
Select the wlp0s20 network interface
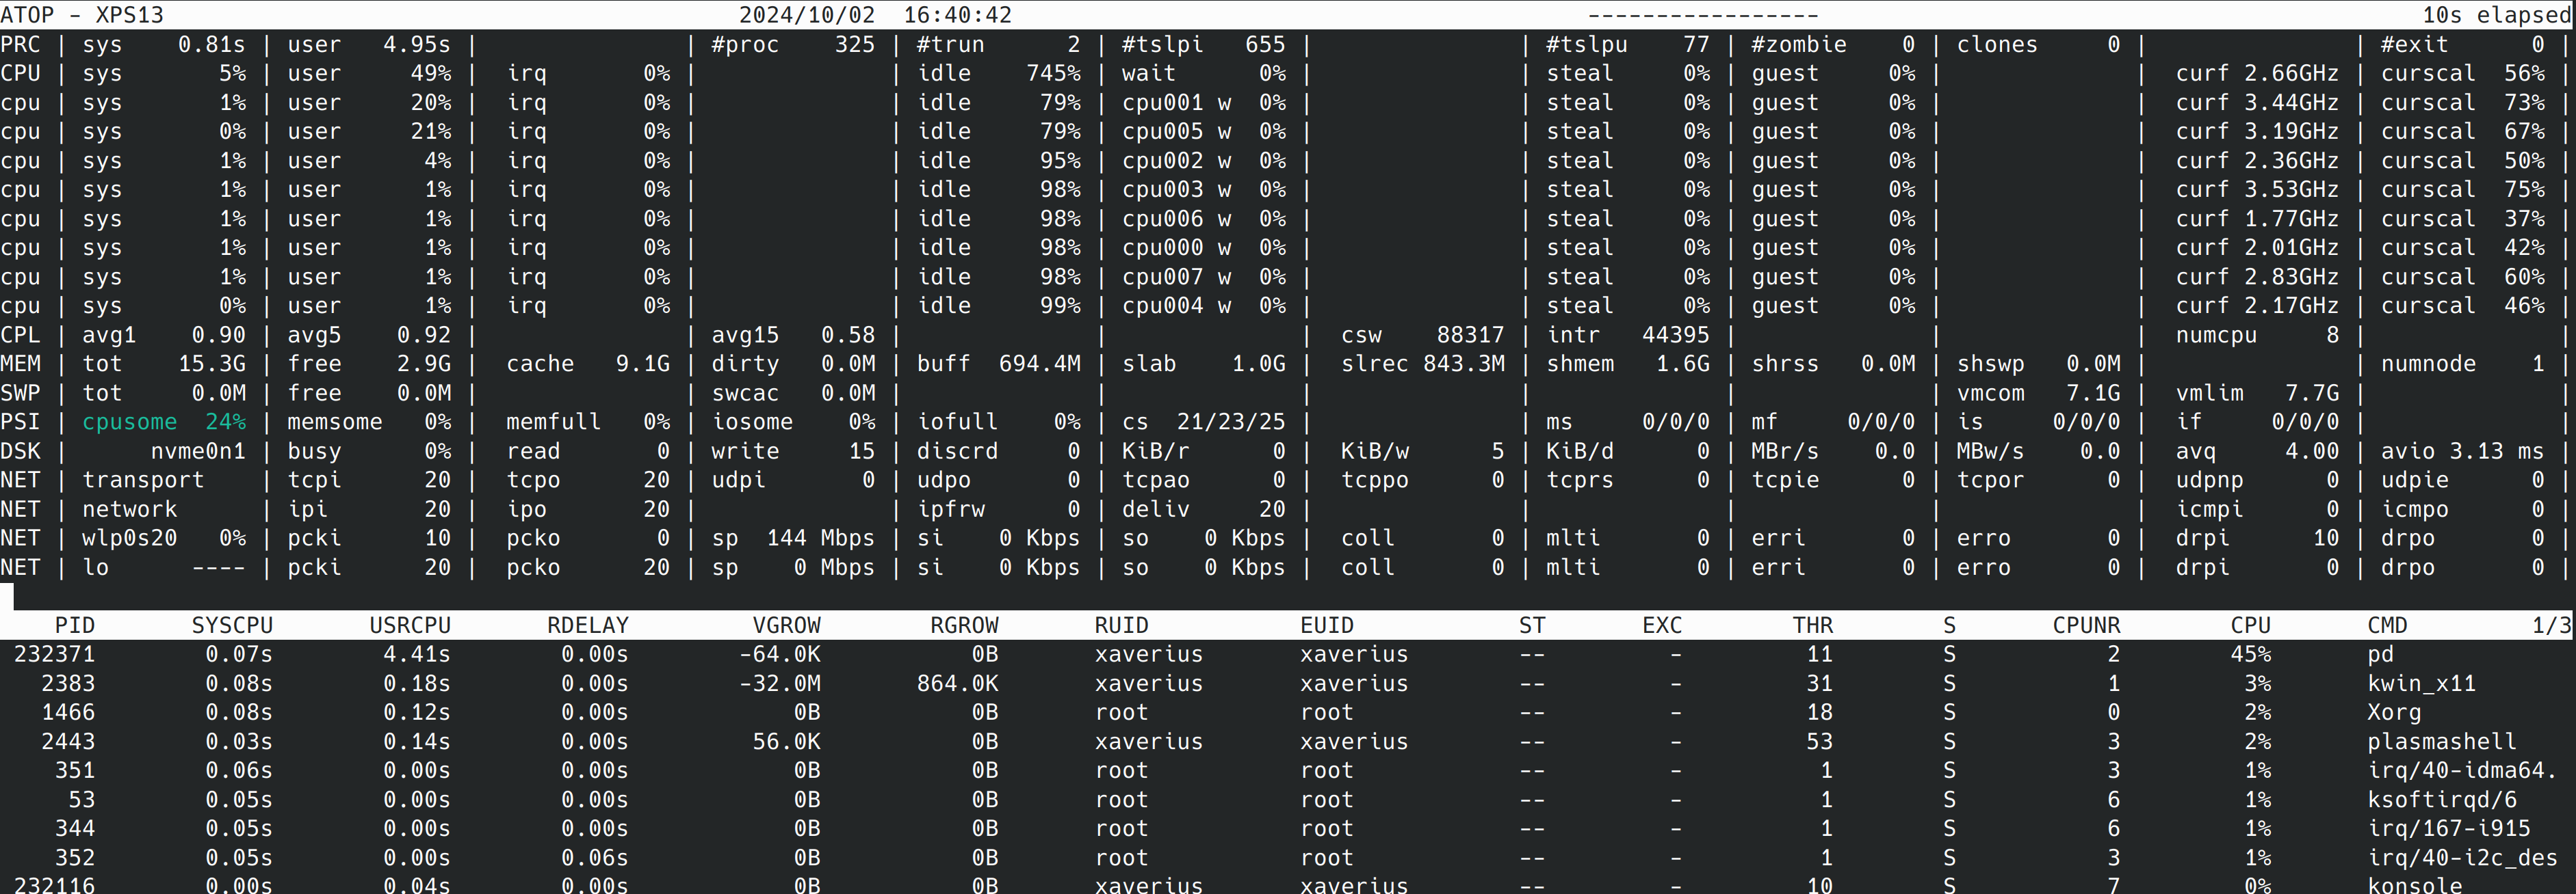129,539
